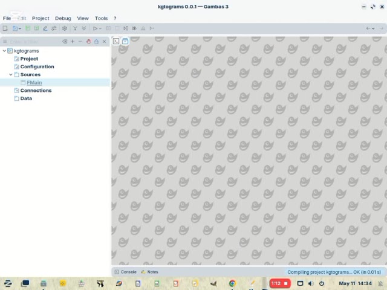This screenshot has height=290, width=387.
Task: Click the fast-forward debug toolbar icon
Action: coord(134,28)
